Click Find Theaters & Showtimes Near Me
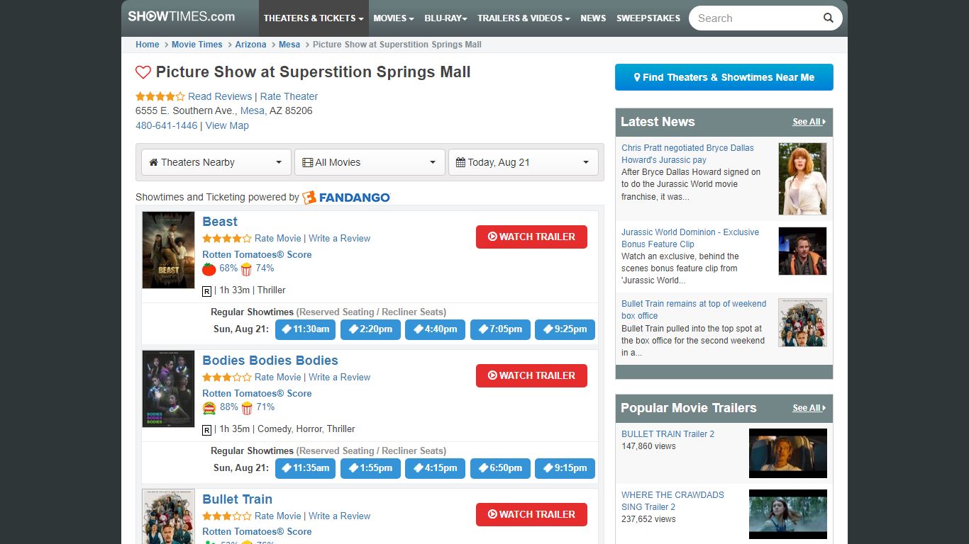 [x=724, y=77]
